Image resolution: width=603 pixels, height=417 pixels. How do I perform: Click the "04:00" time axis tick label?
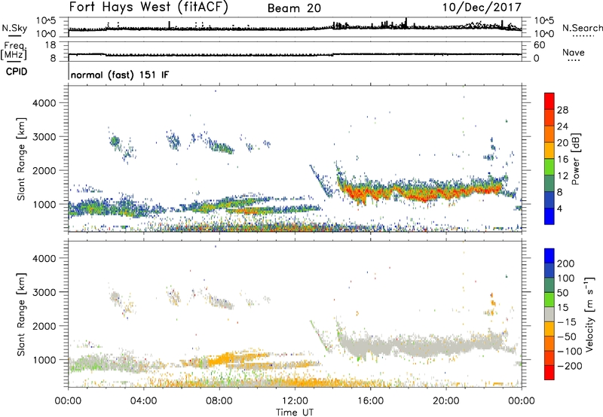pos(143,401)
